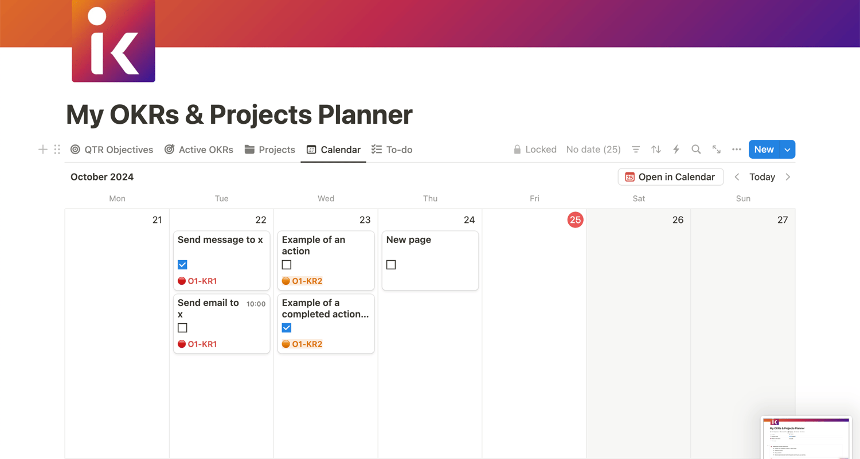Click the search magnifier icon

[696, 150]
